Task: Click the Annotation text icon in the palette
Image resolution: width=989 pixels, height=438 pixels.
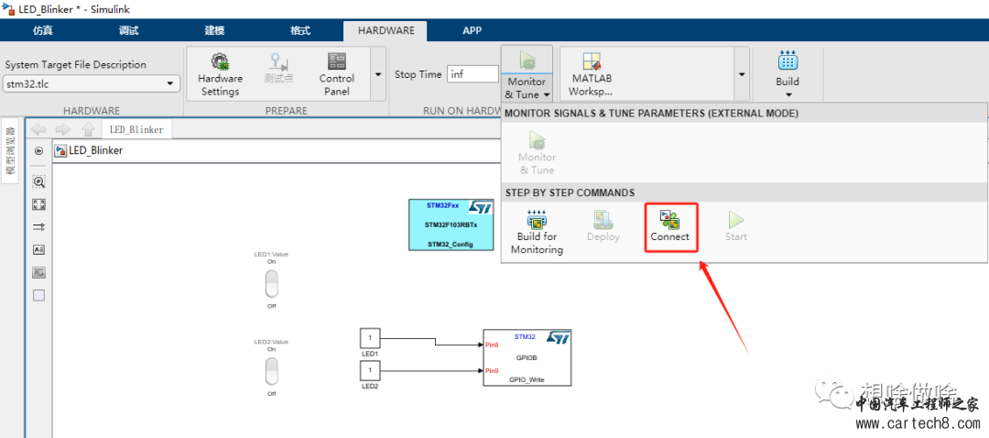Action: tap(38, 250)
